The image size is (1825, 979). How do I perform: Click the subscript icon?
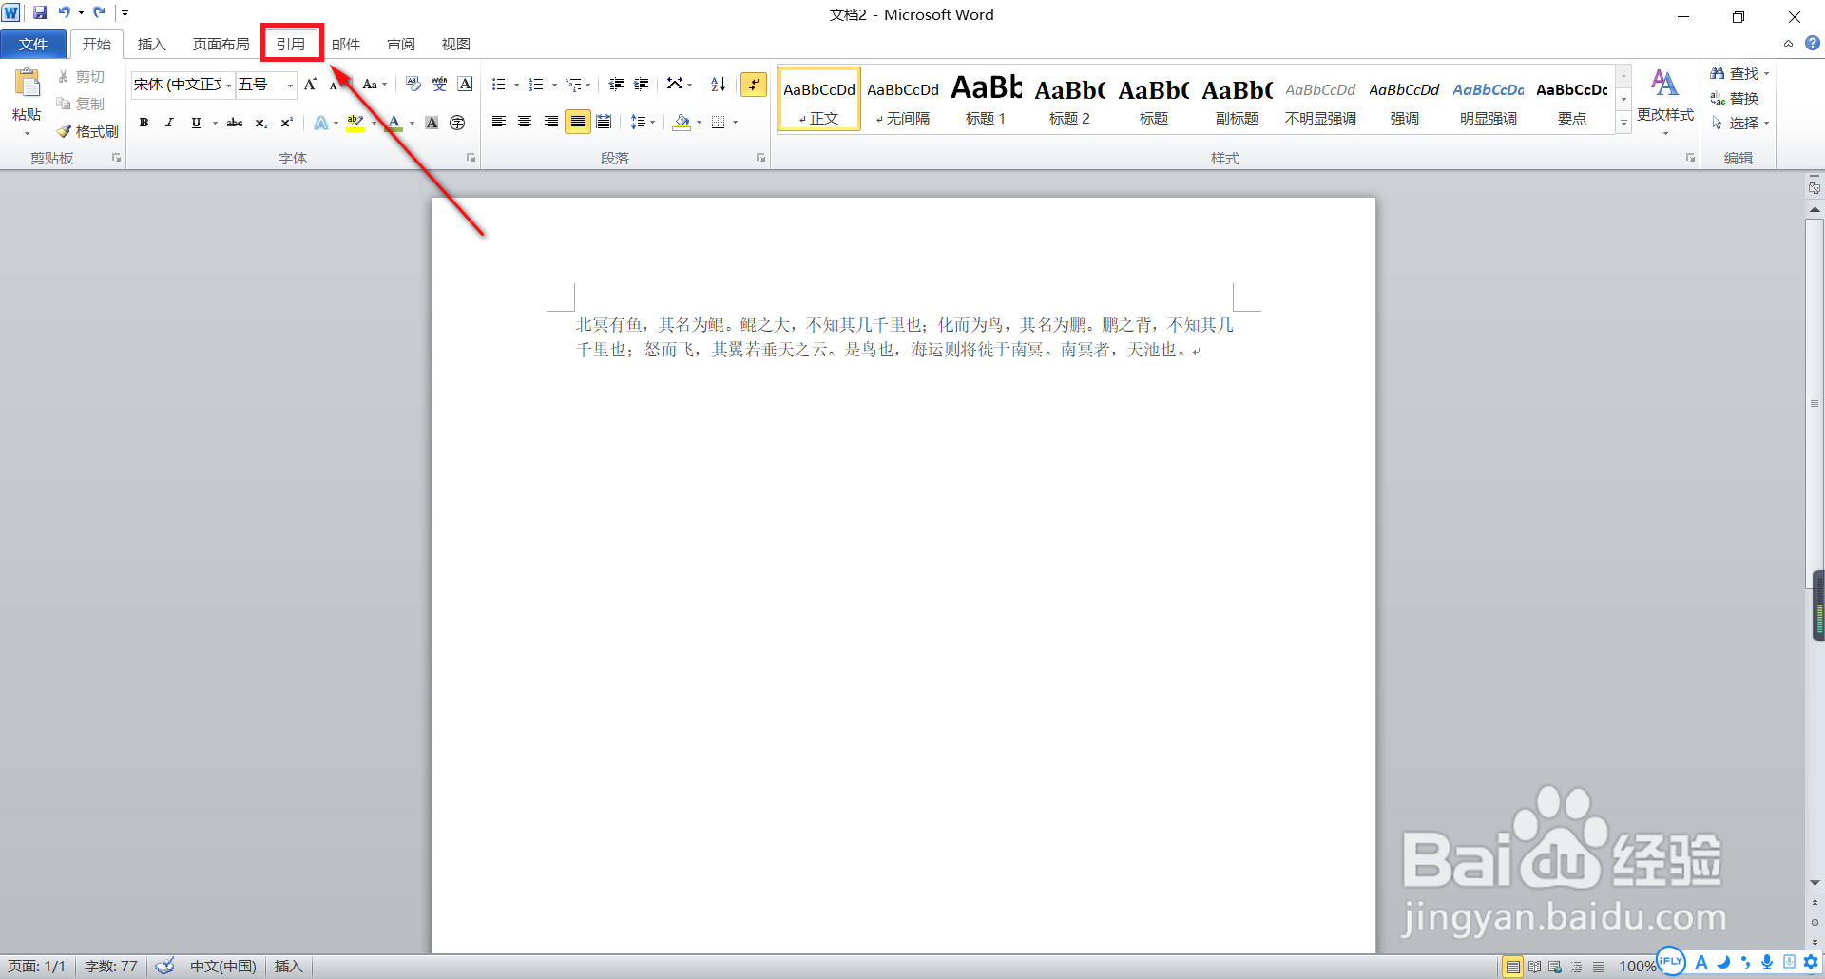[260, 123]
